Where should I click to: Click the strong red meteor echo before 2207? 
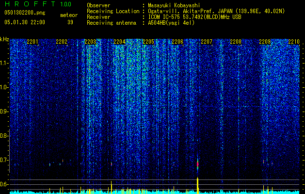tap(198, 164)
